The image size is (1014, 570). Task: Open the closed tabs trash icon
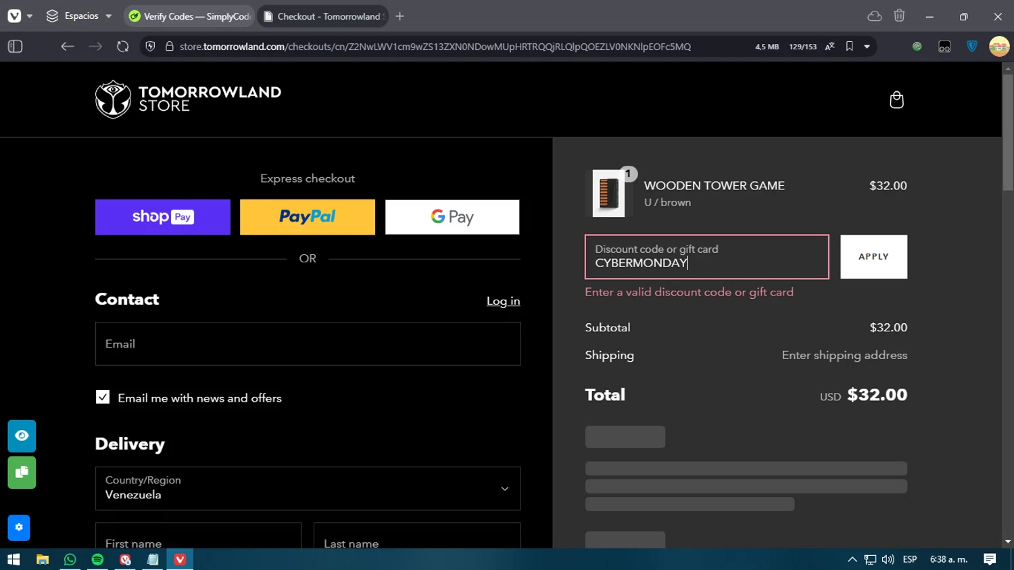point(899,16)
